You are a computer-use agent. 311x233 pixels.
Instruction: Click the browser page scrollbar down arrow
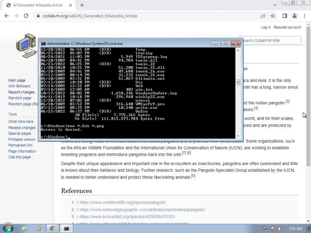(308, 221)
